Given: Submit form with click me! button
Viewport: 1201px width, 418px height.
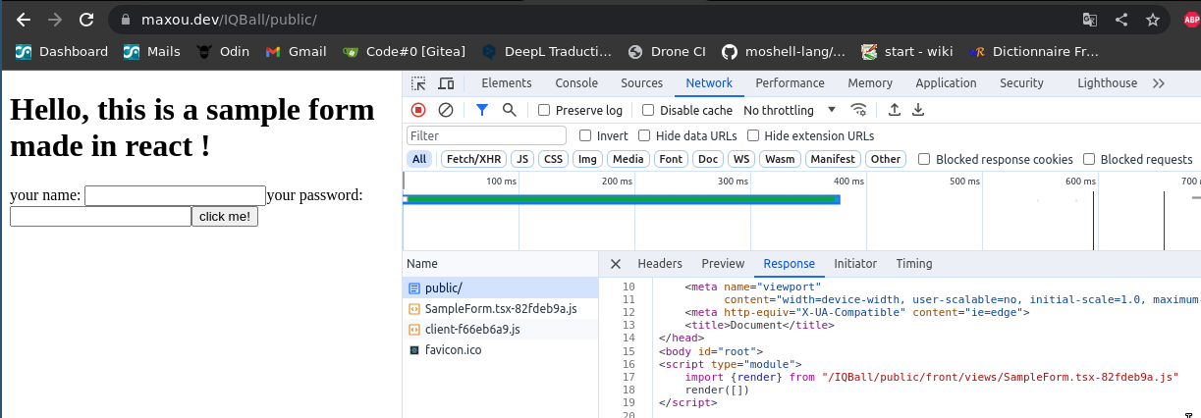Looking at the screenshot, I should click(x=225, y=217).
